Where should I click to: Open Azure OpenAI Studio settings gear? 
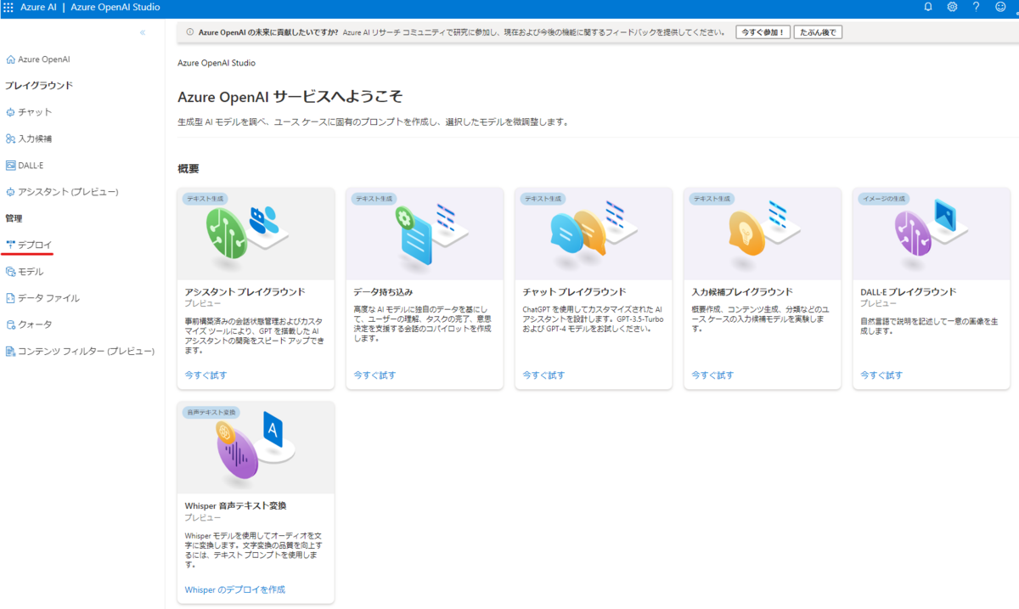951,7
